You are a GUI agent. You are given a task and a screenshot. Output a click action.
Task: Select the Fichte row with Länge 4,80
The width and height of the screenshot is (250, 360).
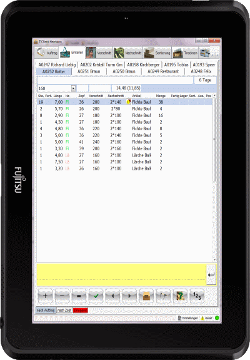[x=124, y=129]
